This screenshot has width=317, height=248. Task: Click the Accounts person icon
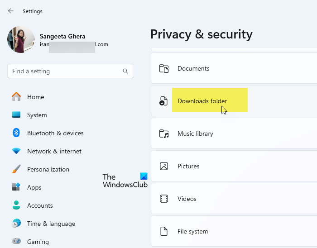16,205
